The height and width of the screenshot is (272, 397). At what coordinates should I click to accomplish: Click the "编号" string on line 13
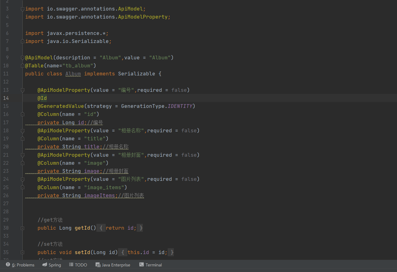tap(126, 90)
